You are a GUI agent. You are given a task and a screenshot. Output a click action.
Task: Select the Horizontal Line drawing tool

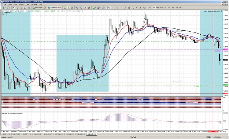pos(121,8)
